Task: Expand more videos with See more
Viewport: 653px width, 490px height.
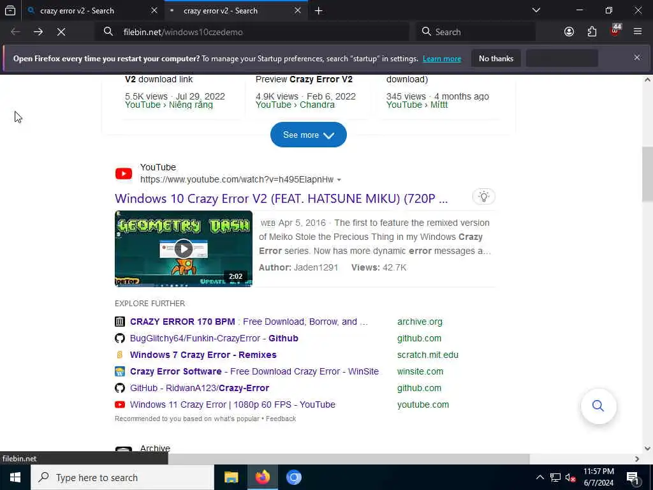Action: click(x=308, y=135)
